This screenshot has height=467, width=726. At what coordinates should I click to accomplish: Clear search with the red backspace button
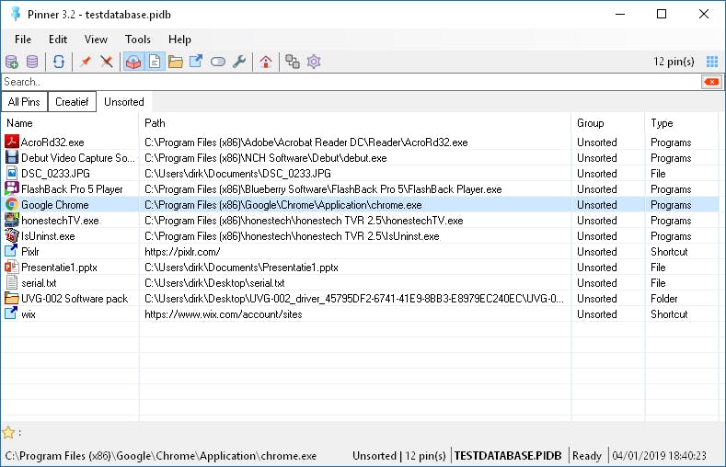(x=711, y=82)
